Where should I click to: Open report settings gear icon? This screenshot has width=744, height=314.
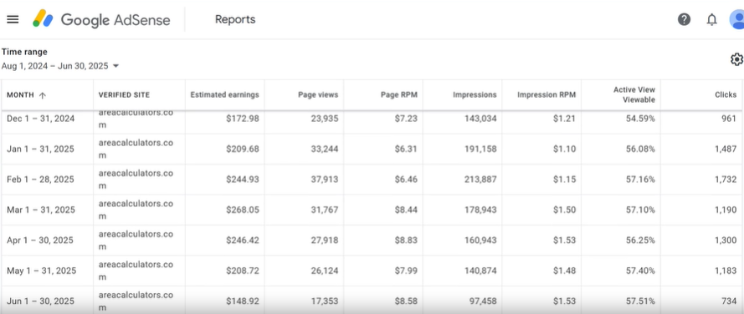(x=736, y=59)
